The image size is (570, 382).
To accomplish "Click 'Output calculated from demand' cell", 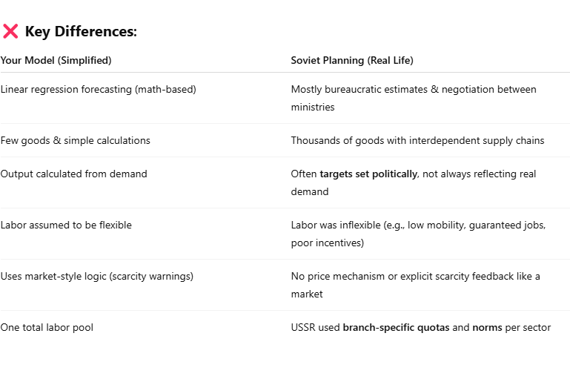I will point(74,174).
